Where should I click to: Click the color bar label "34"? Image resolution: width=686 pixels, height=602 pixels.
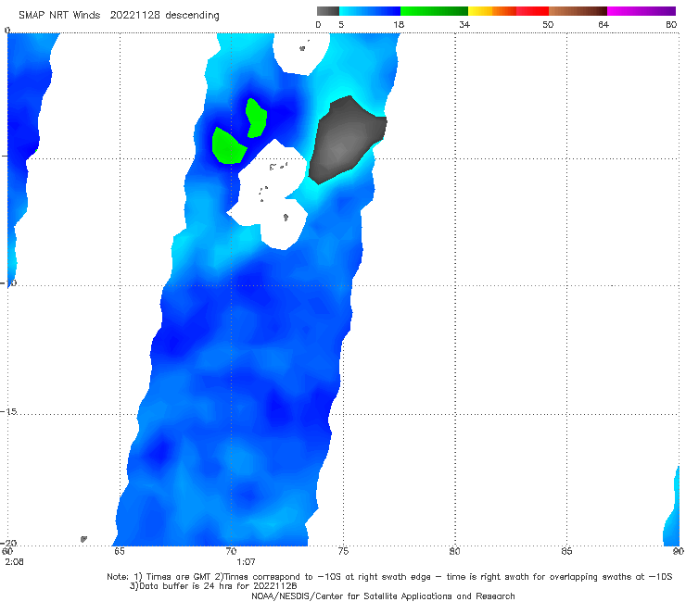point(464,25)
